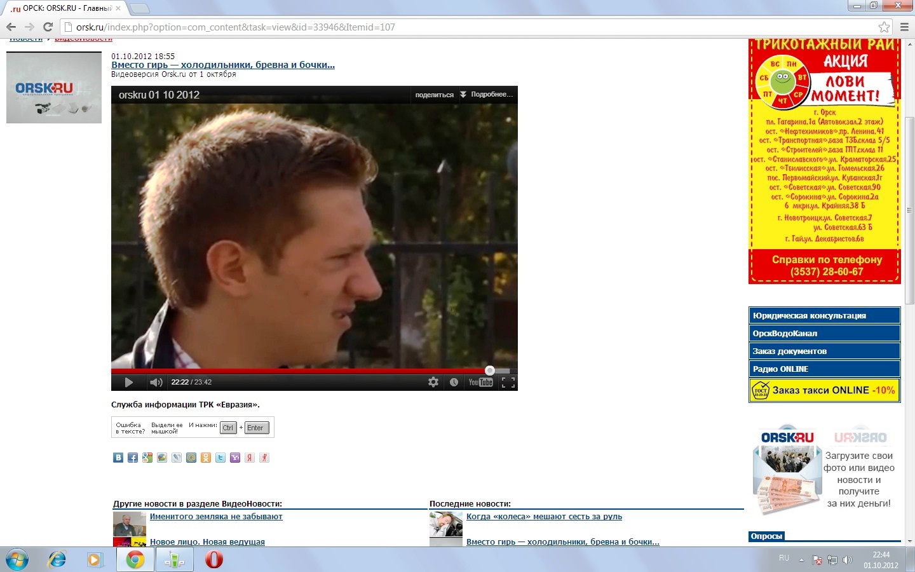This screenshot has width=915, height=572.
Task: Expand Подробнее video details
Action: [x=486, y=95]
